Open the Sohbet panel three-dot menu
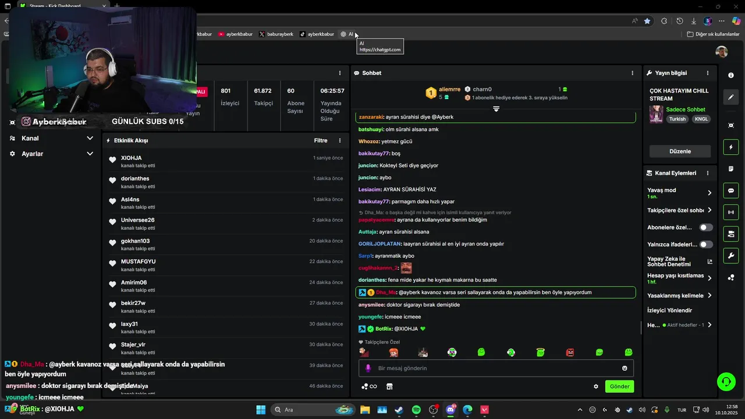This screenshot has height=419, width=745. [633, 73]
